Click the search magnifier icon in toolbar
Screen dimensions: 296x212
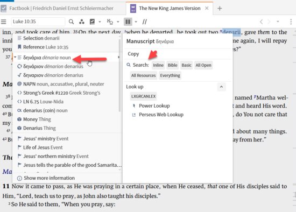pyautogui.click(x=71, y=22)
